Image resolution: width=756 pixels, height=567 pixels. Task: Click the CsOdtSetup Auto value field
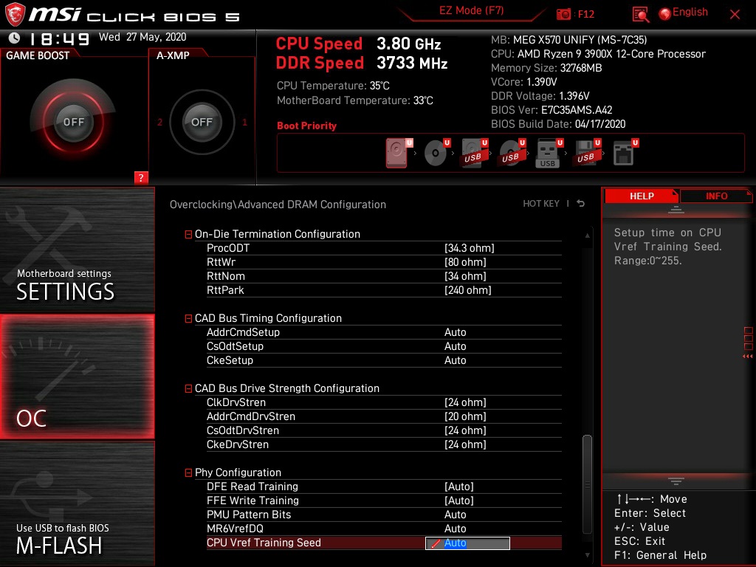(455, 346)
